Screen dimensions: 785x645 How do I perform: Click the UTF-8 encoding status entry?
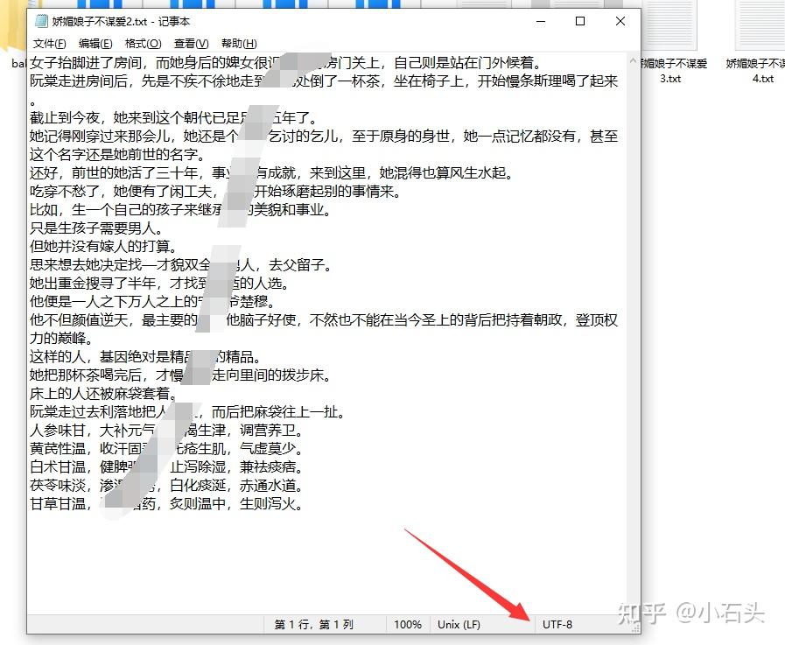click(557, 625)
